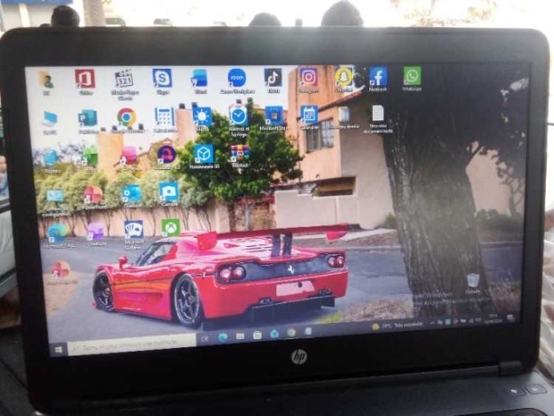Image resolution: width=554 pixels, height=416 pixels.
Task: Open the green Xbox desktop shortcut
Action: pos(171,228)
